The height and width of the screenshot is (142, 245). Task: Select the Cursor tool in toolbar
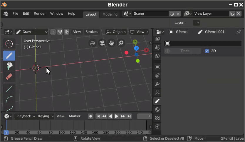tap(9, 44)
